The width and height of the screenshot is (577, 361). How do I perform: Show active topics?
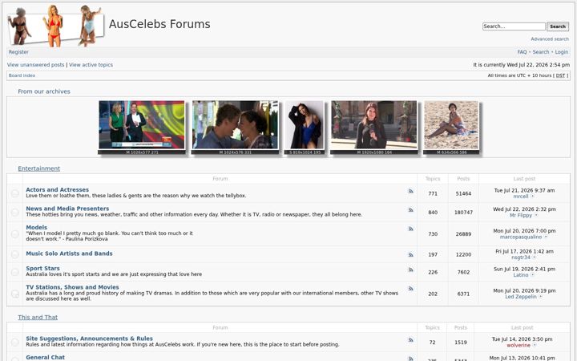91,65
